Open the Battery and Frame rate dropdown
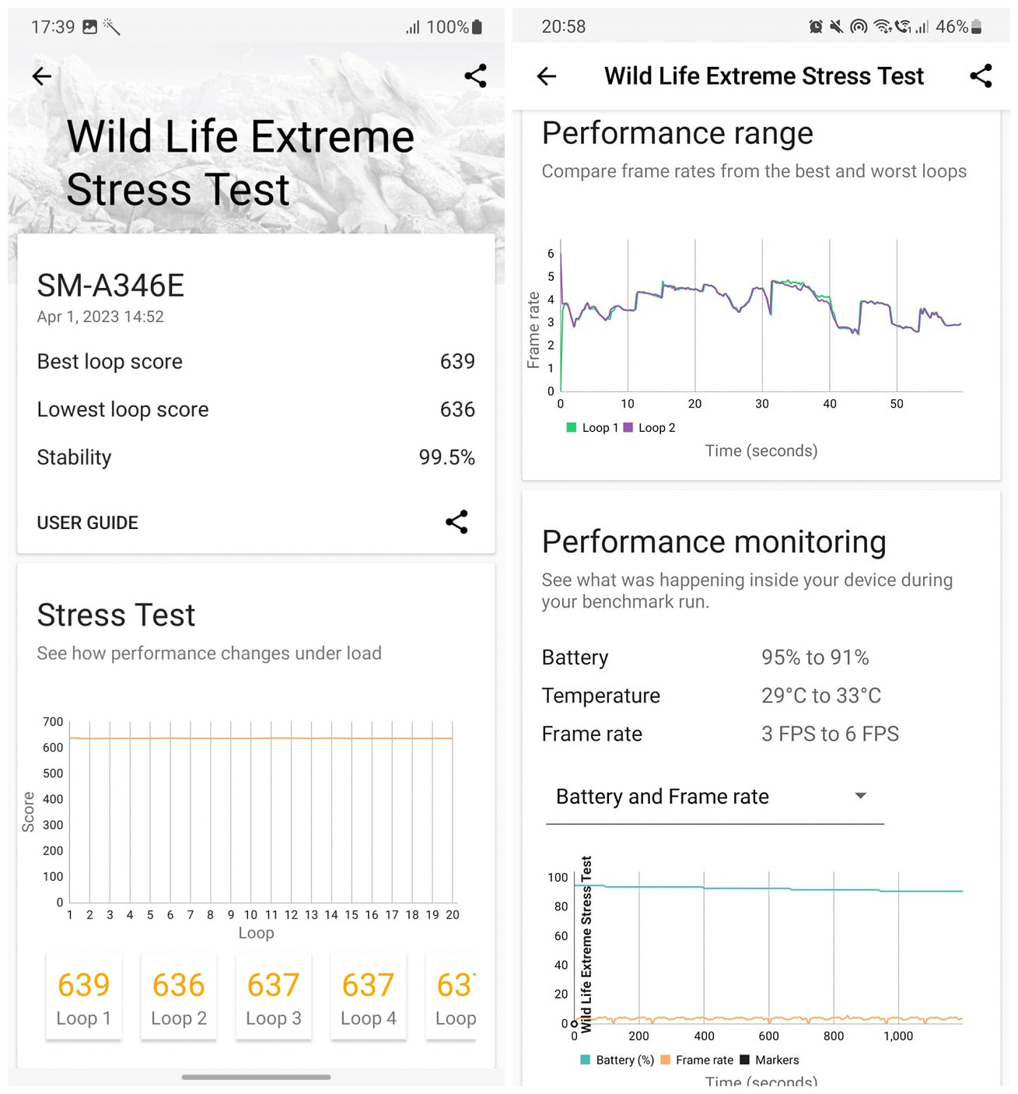Screen dimensions: 1018x1094 pos(715,797)
